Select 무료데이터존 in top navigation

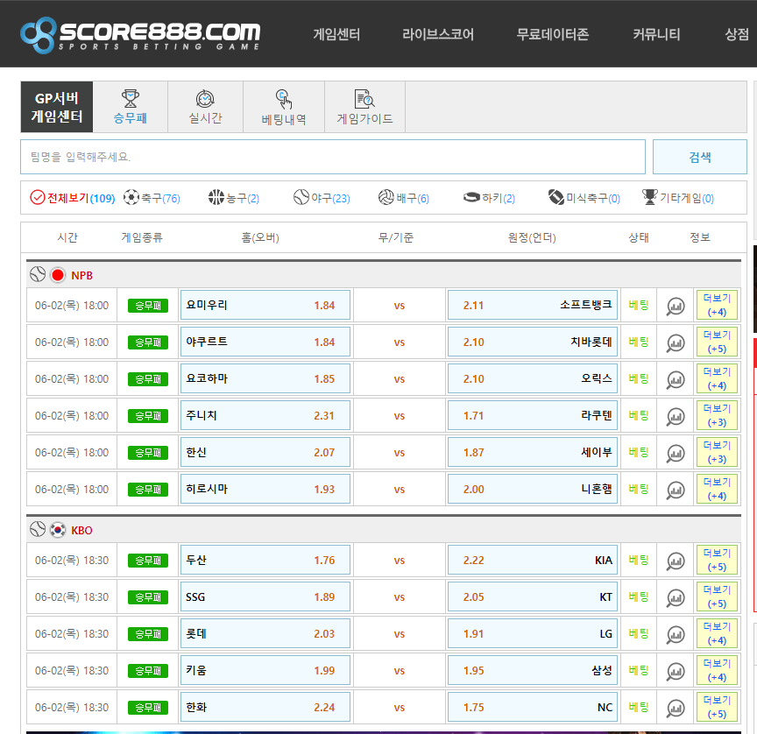[553, 34]
